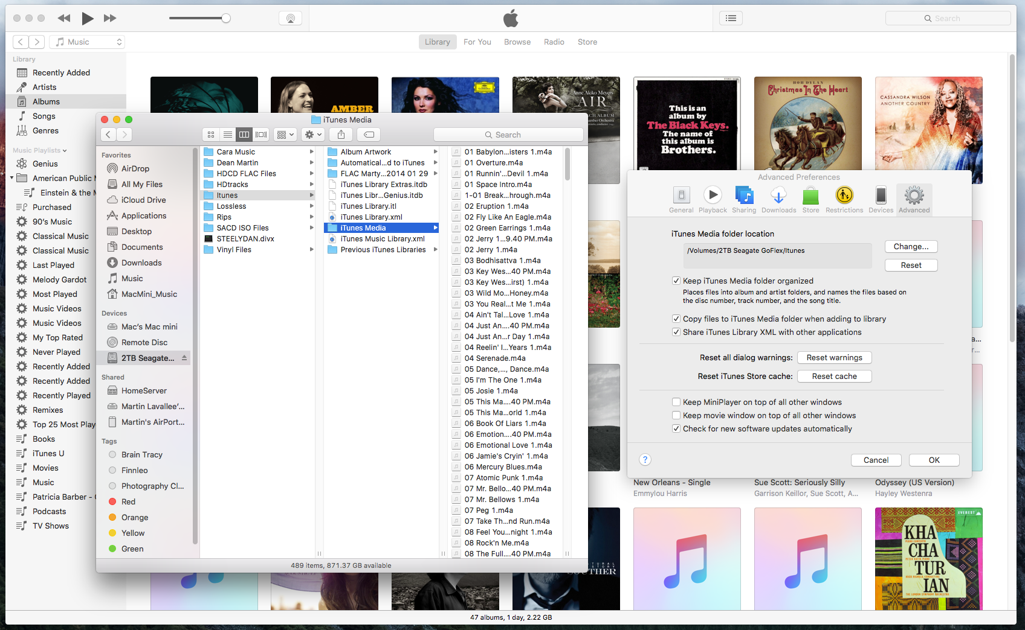Select AirDrop in Finder sidebar
This screenshot has height=630, width=1025.
135,168
